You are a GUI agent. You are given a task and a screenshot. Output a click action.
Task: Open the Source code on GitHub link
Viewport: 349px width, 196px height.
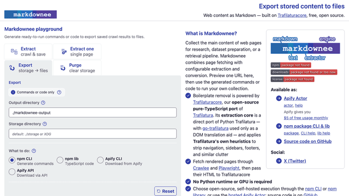point(308,142)
